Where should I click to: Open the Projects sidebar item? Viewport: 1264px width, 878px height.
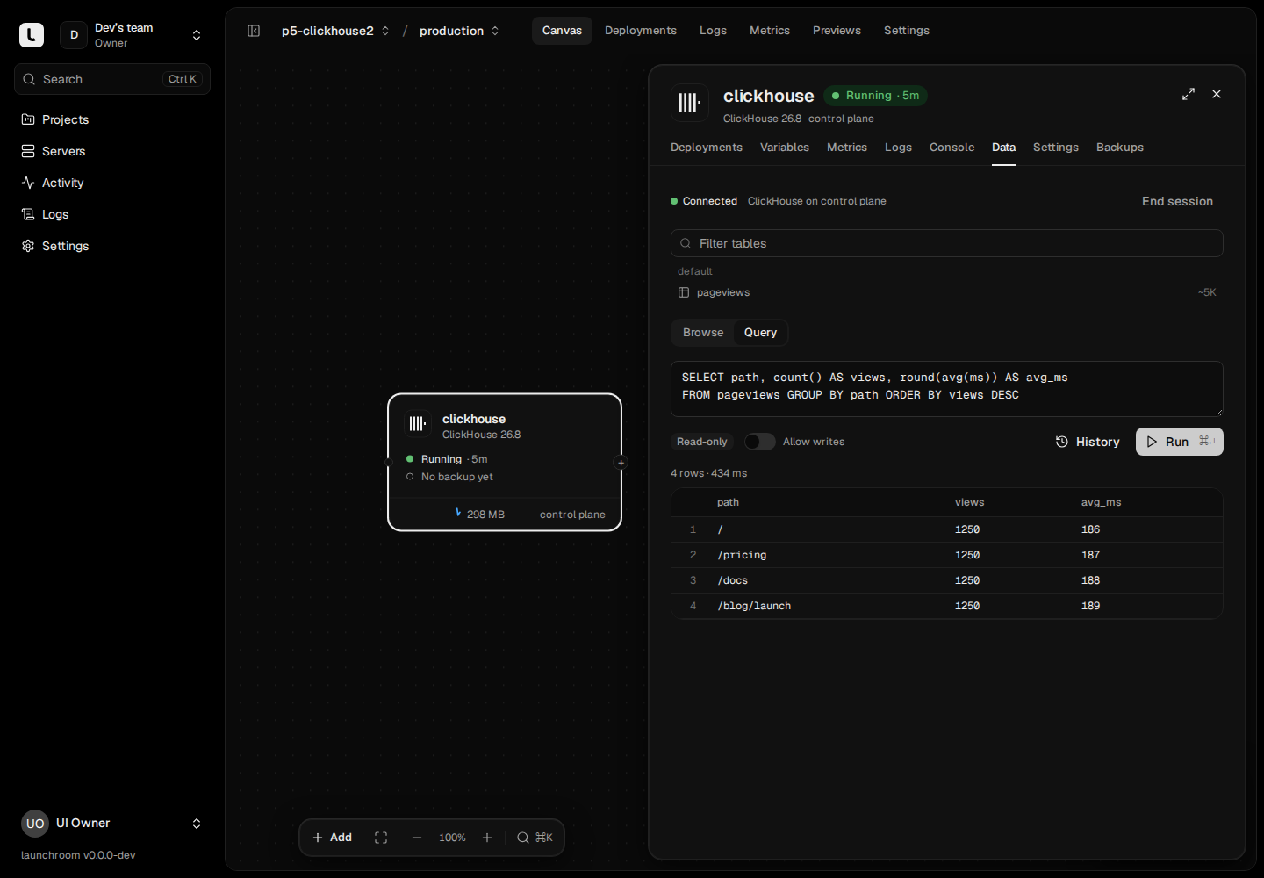[112, 119]
